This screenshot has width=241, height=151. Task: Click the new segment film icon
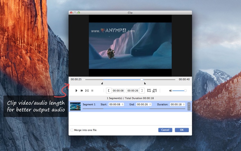tap(149, 91)
